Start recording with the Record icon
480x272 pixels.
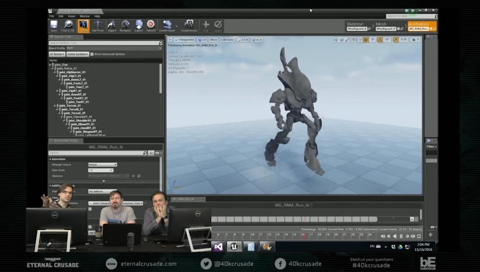click(x=151, y=26)
